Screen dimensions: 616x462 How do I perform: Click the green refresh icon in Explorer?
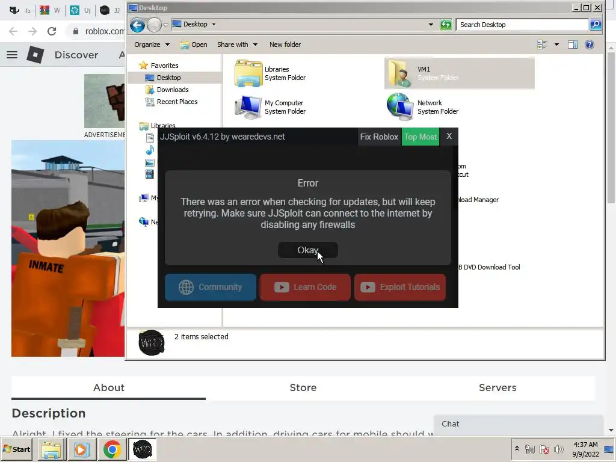point(446,25)
